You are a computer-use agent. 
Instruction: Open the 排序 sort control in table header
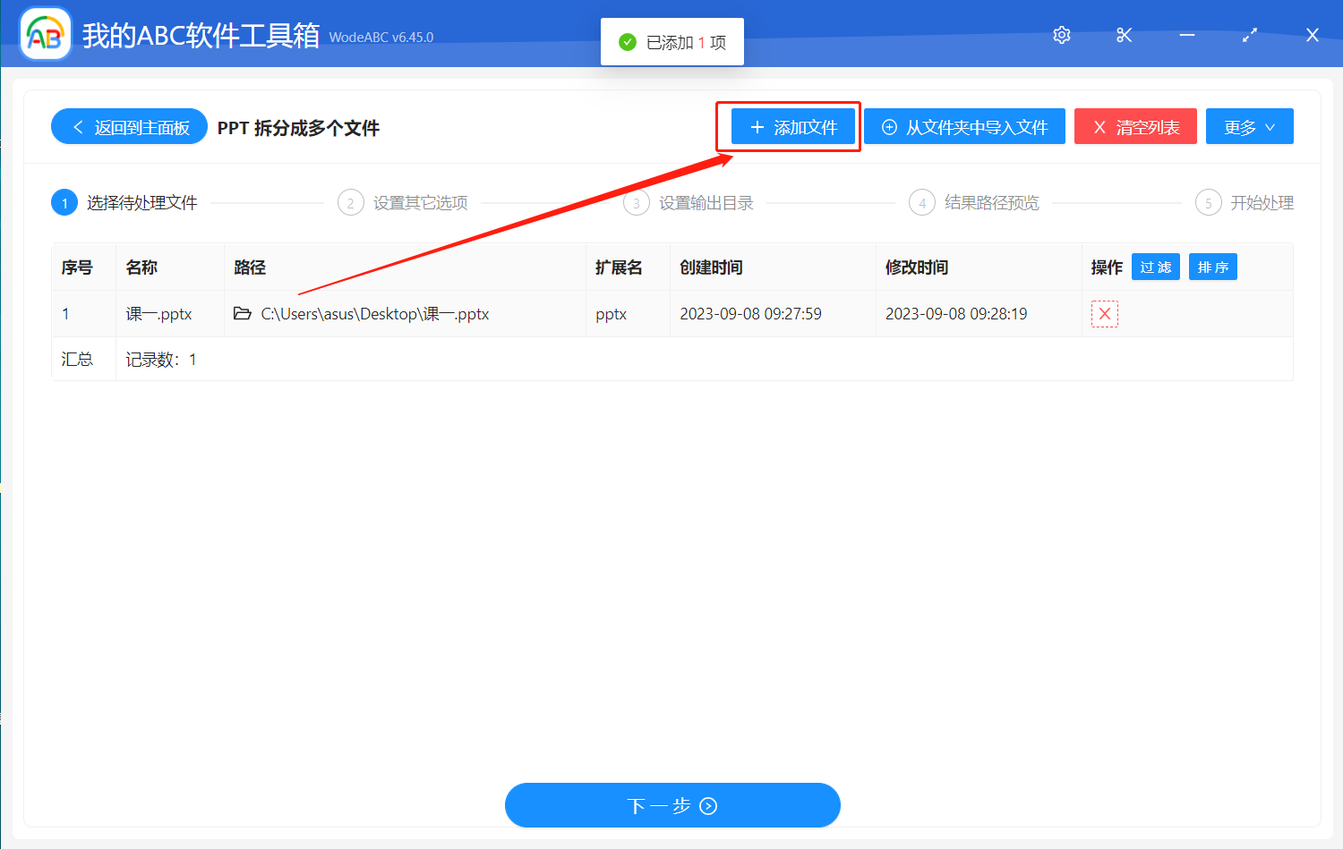pos(1212,267)
